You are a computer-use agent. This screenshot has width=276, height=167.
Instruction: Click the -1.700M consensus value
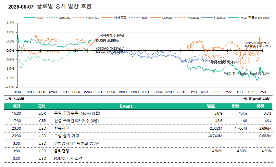coord(240,128)
